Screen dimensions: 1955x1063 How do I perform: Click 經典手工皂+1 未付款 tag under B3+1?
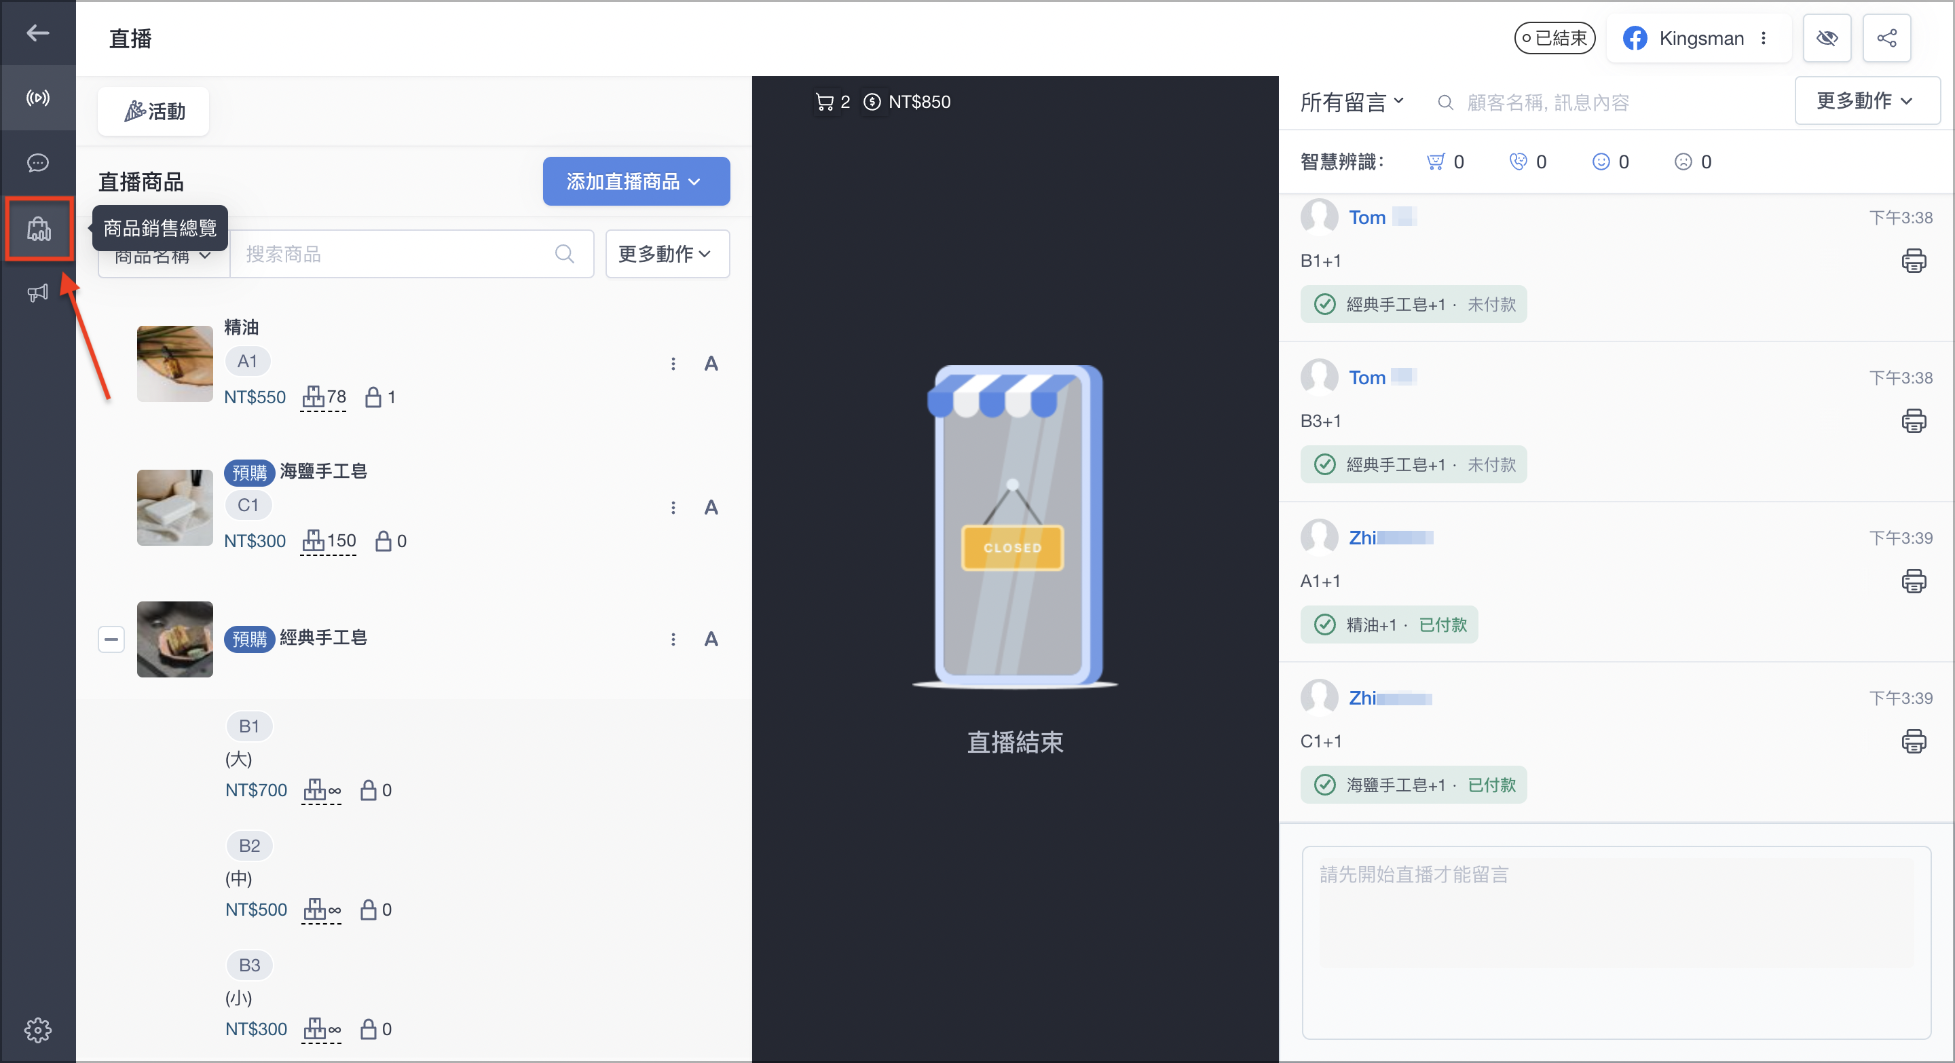[x=1413, y=464]
